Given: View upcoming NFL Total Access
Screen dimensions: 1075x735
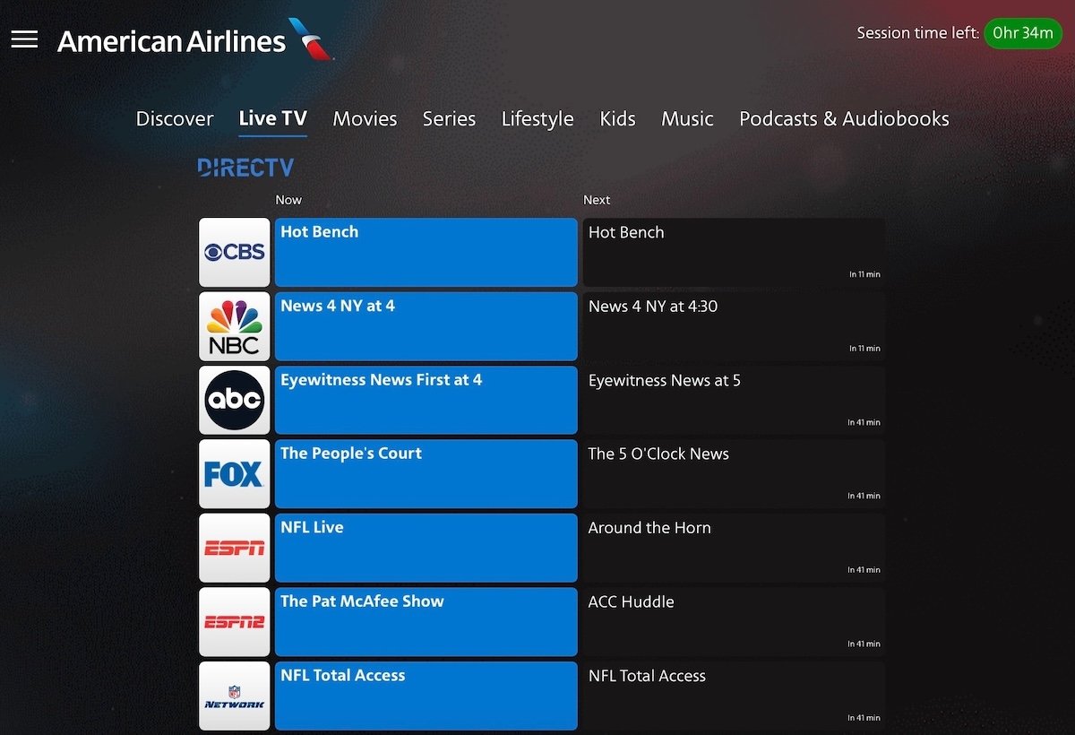Looking at the screenshot, I should (734, 696).
